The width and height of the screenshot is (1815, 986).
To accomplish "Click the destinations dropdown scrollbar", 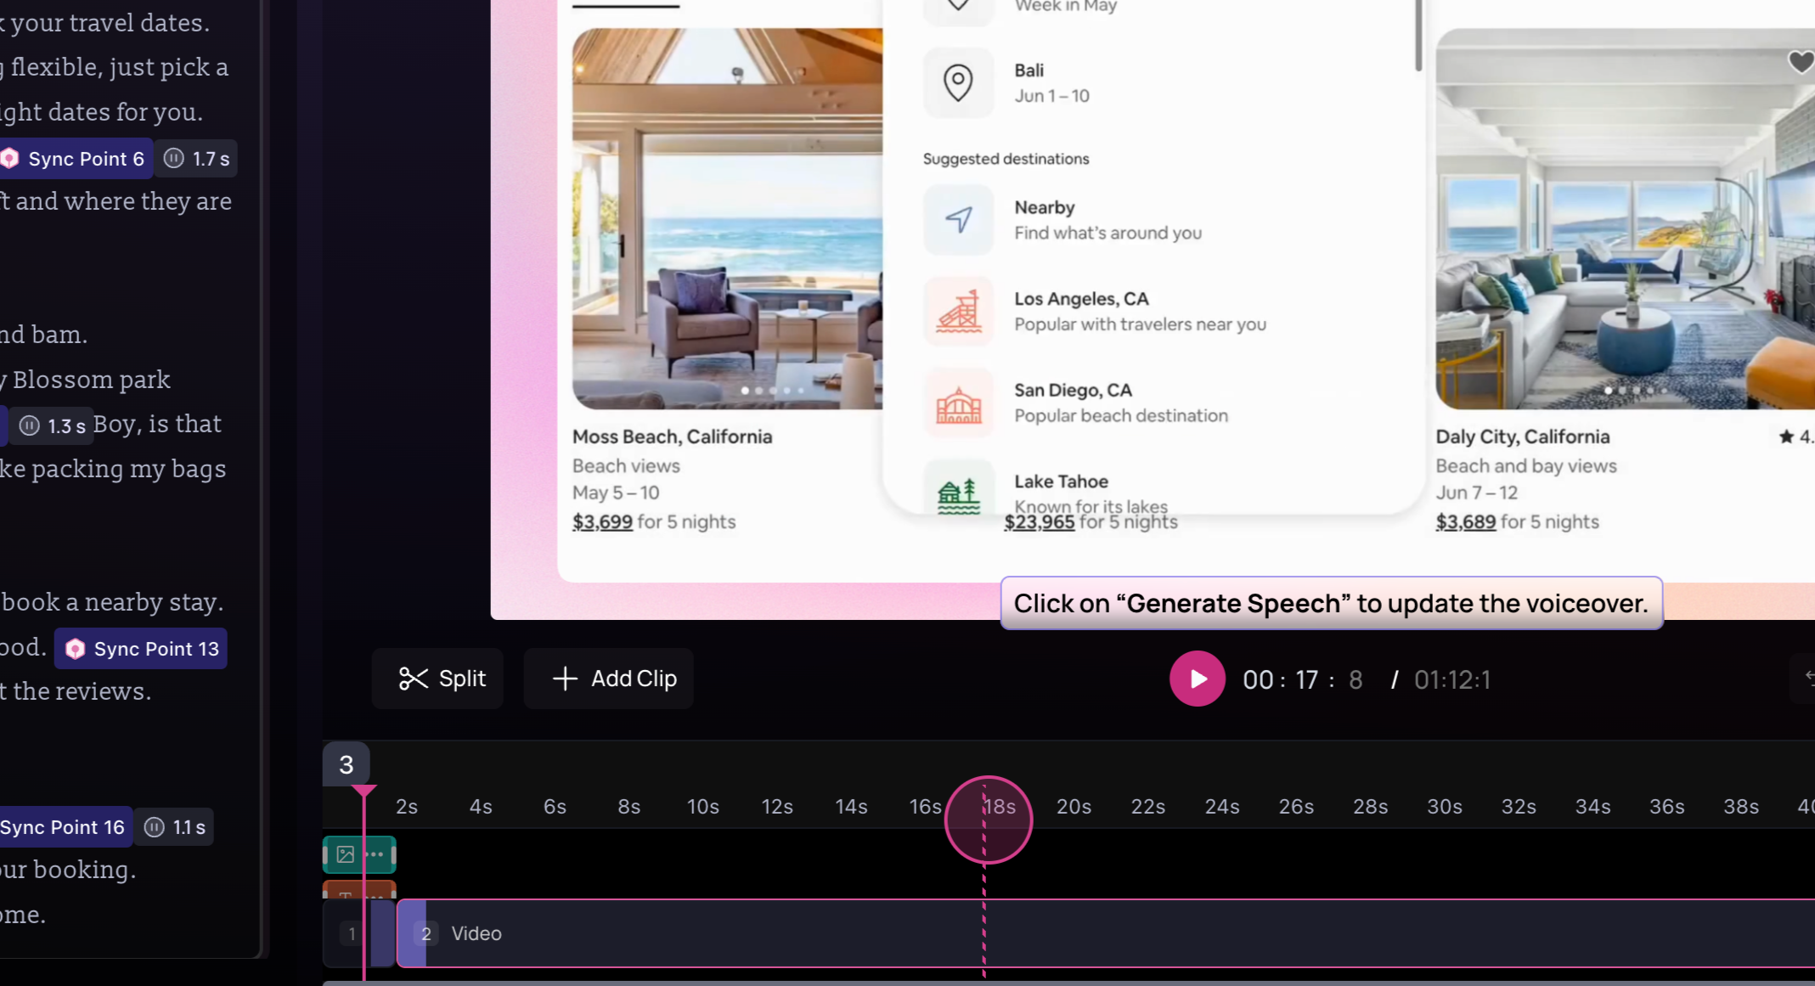I will click(1418, 34).
